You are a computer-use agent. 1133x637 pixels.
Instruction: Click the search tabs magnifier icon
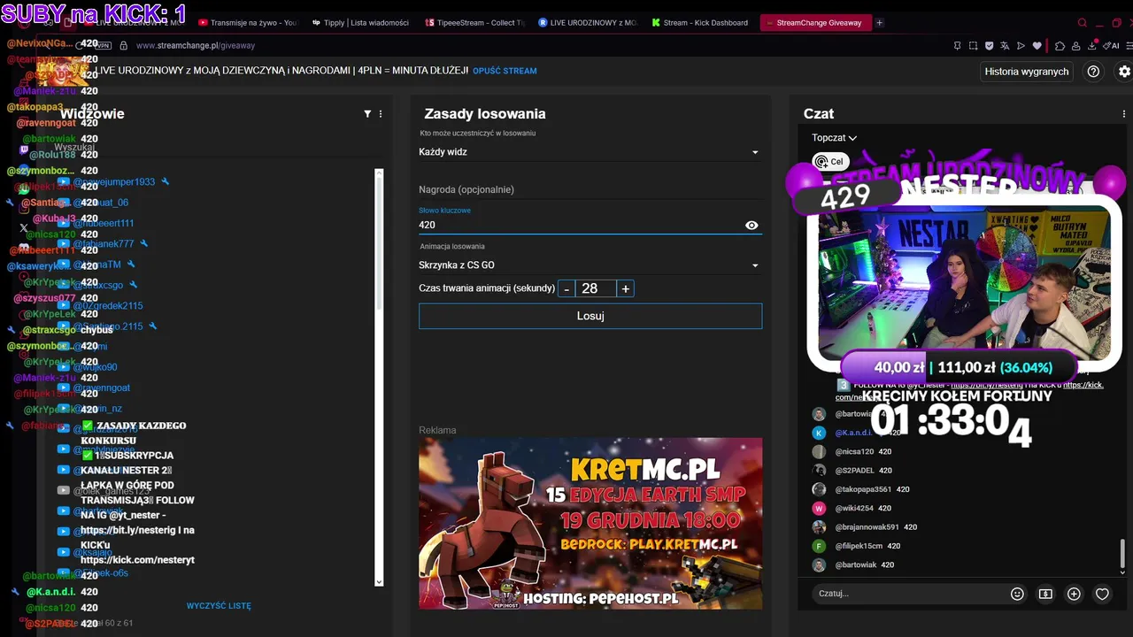click(1082, 23)
